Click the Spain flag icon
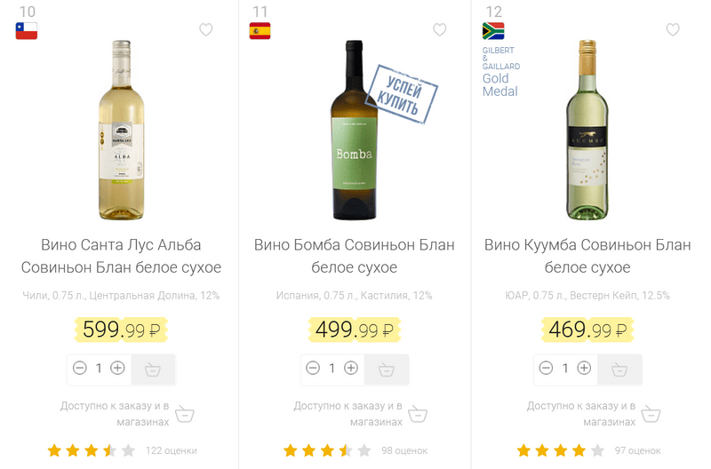 click(260, 31)
